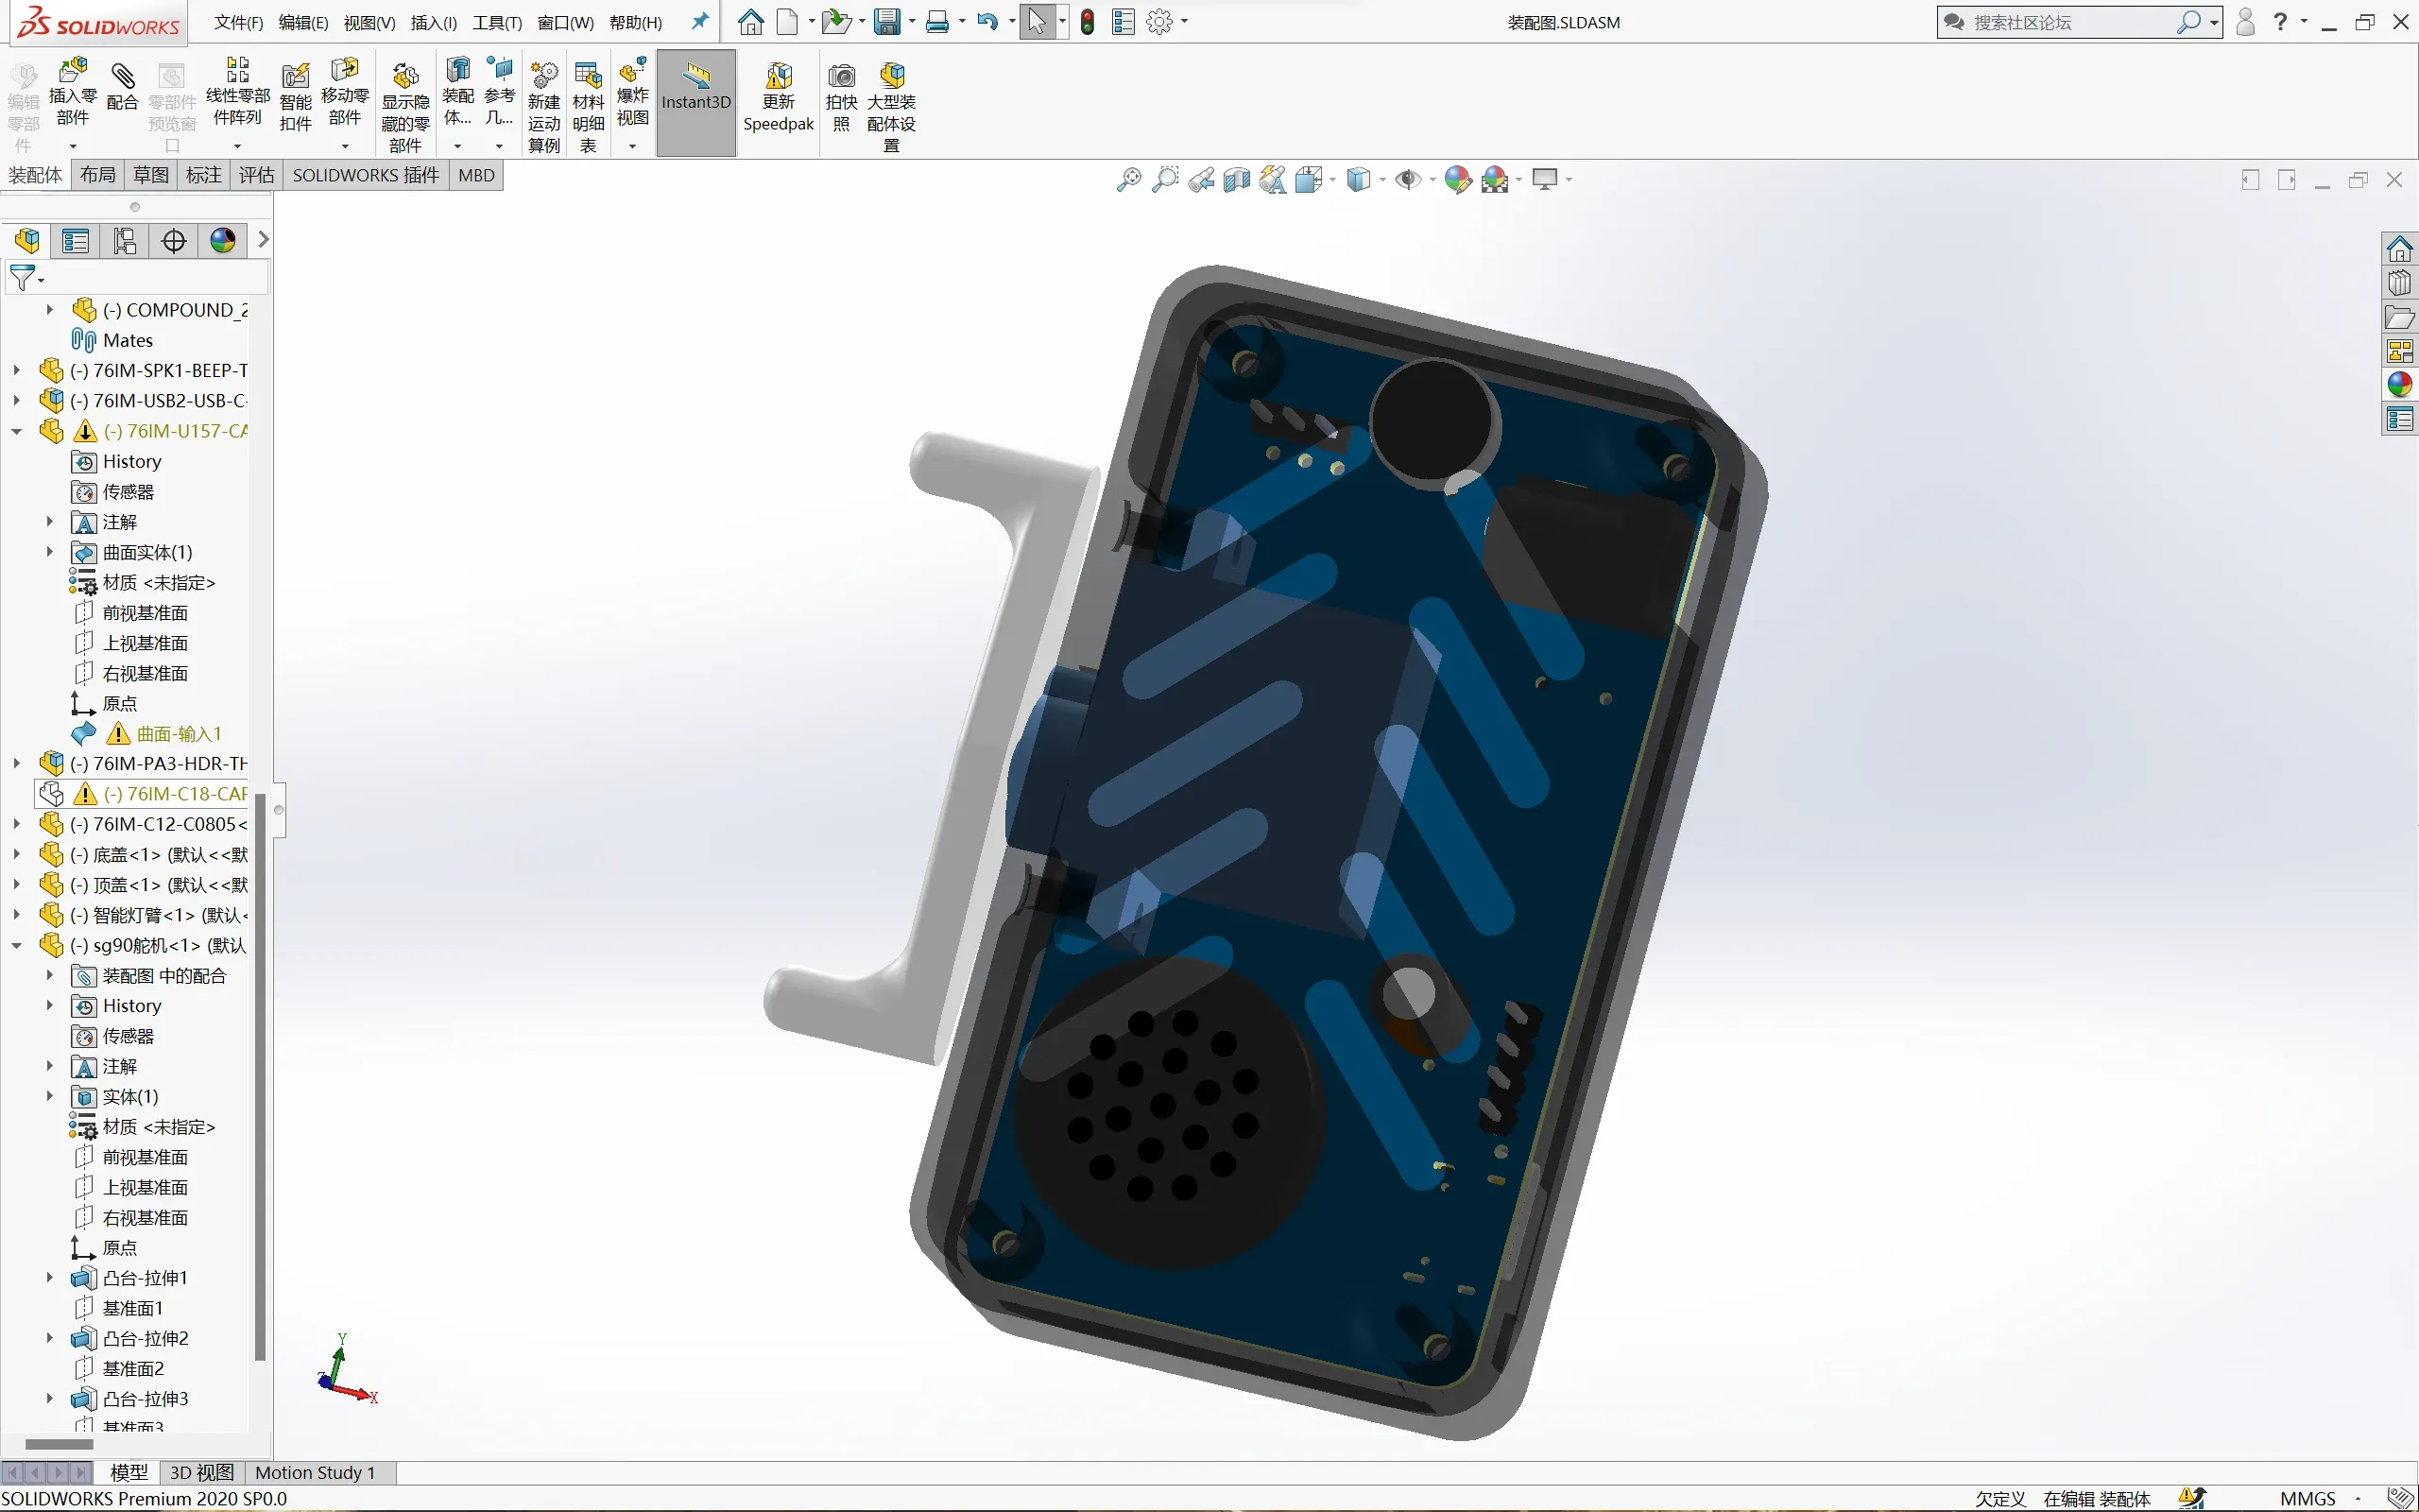Switch to Motion Study 1 tab

click(x=315, y=1472)
